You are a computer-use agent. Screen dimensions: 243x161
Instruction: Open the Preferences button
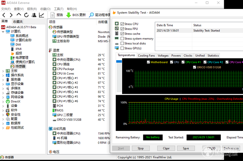(x=231, y=148)
